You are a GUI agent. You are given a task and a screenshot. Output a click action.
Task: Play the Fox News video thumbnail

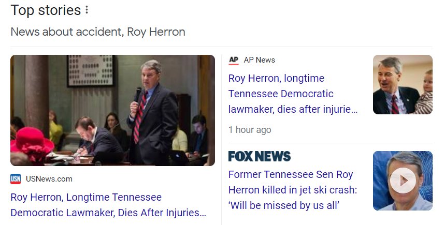coord(403,181)
